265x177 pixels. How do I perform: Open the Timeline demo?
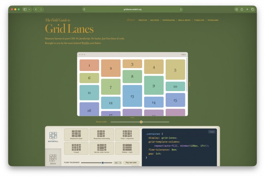[199, 20]
